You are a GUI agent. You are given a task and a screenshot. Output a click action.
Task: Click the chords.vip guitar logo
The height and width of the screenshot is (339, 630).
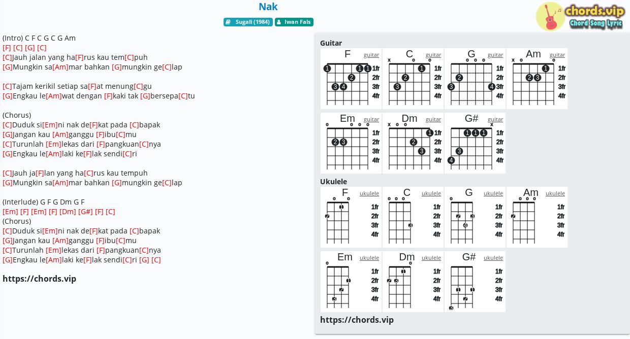click(x=580, y=16)
